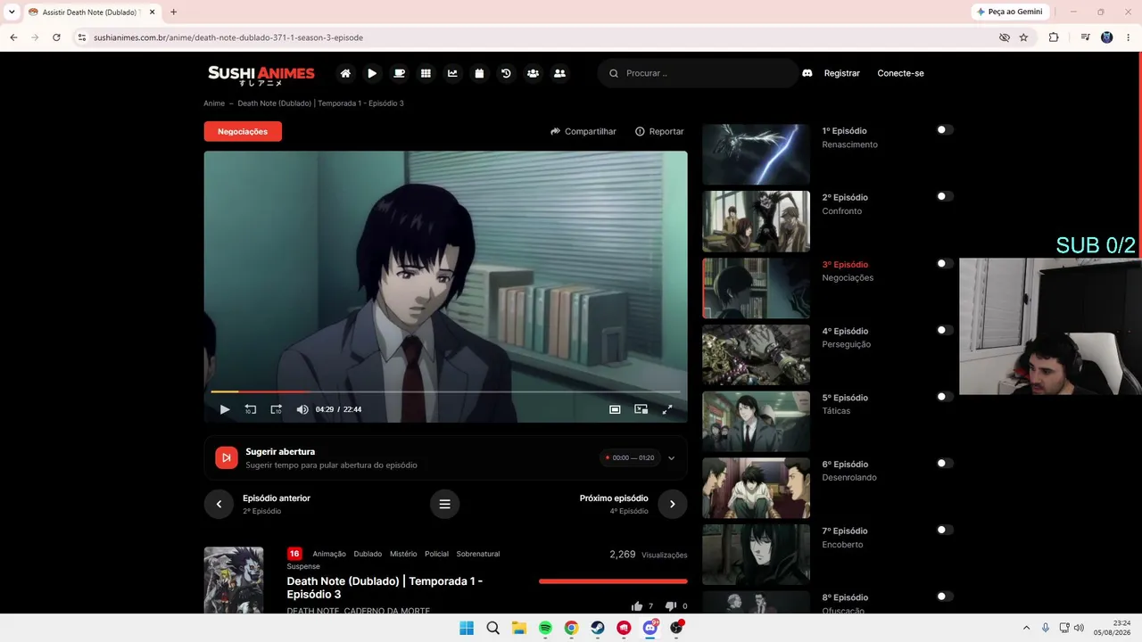This screenshot has width=1142, height=642.
Task: Open Spotify from the taskbar
Action: click(545, 628)
